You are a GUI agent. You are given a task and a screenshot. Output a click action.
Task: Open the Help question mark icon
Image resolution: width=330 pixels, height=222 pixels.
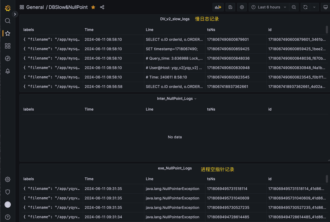(8, 217)
